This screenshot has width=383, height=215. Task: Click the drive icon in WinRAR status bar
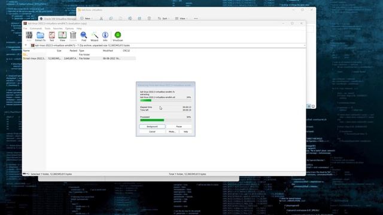pos(24,174)
